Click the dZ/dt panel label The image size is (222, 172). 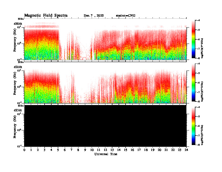pos(18,110)
